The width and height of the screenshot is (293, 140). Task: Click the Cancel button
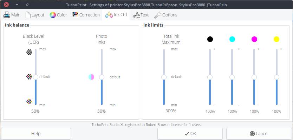[x=259, y=133]
